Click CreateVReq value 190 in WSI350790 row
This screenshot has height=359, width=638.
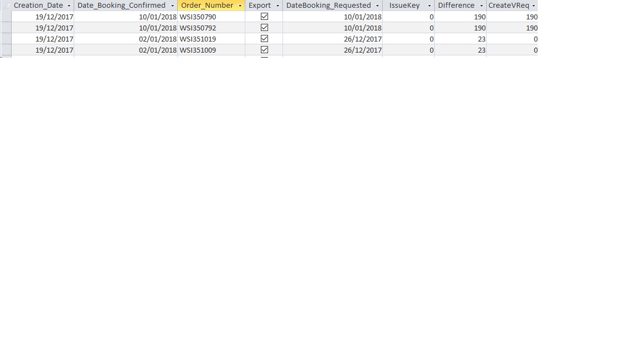pos(512,17)
